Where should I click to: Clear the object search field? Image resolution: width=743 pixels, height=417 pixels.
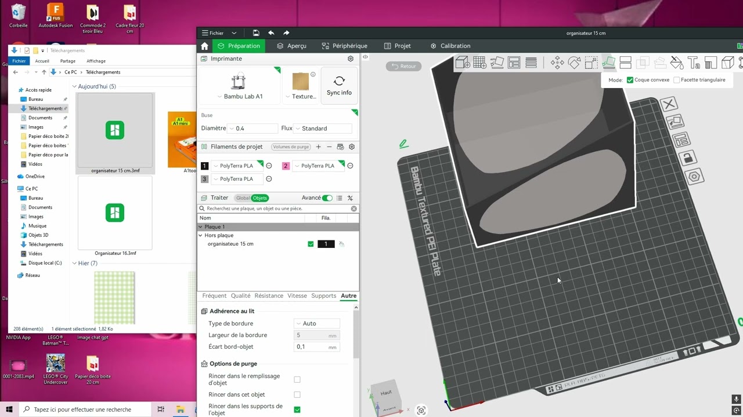tap(354, 209)
